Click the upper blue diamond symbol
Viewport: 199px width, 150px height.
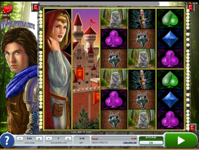[170, 39]
